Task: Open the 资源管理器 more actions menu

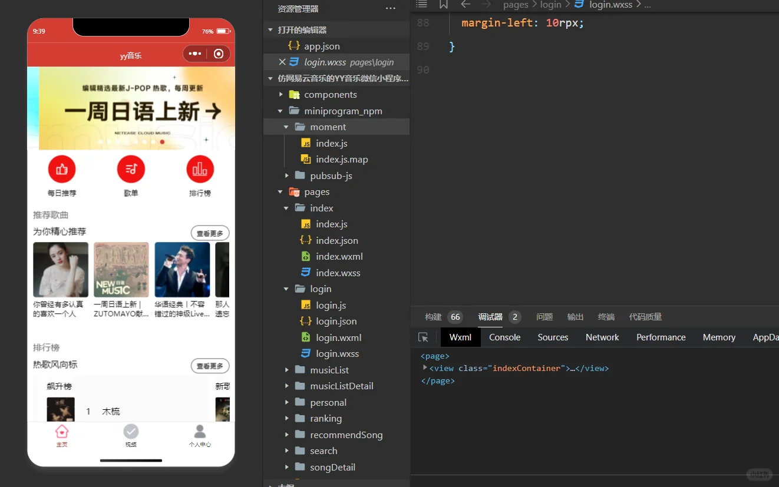Action: click(390, 8)
